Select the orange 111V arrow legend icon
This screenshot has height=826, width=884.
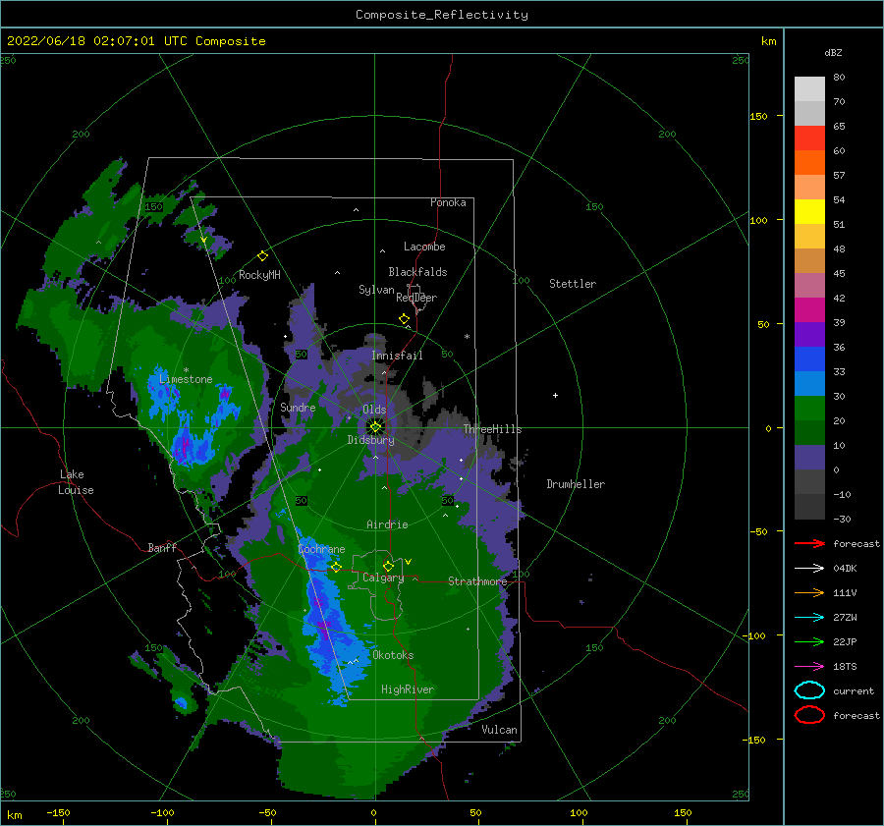809,592
